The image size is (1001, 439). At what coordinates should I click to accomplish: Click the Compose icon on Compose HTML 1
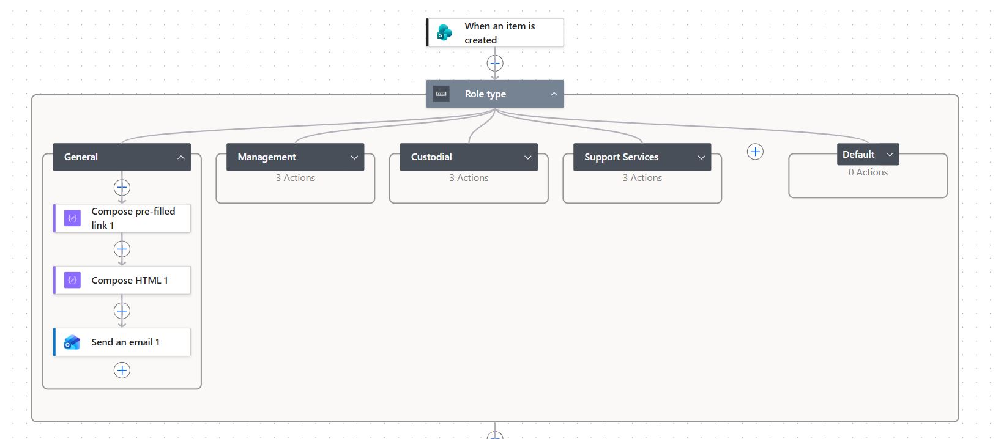[x=73, y=280]
